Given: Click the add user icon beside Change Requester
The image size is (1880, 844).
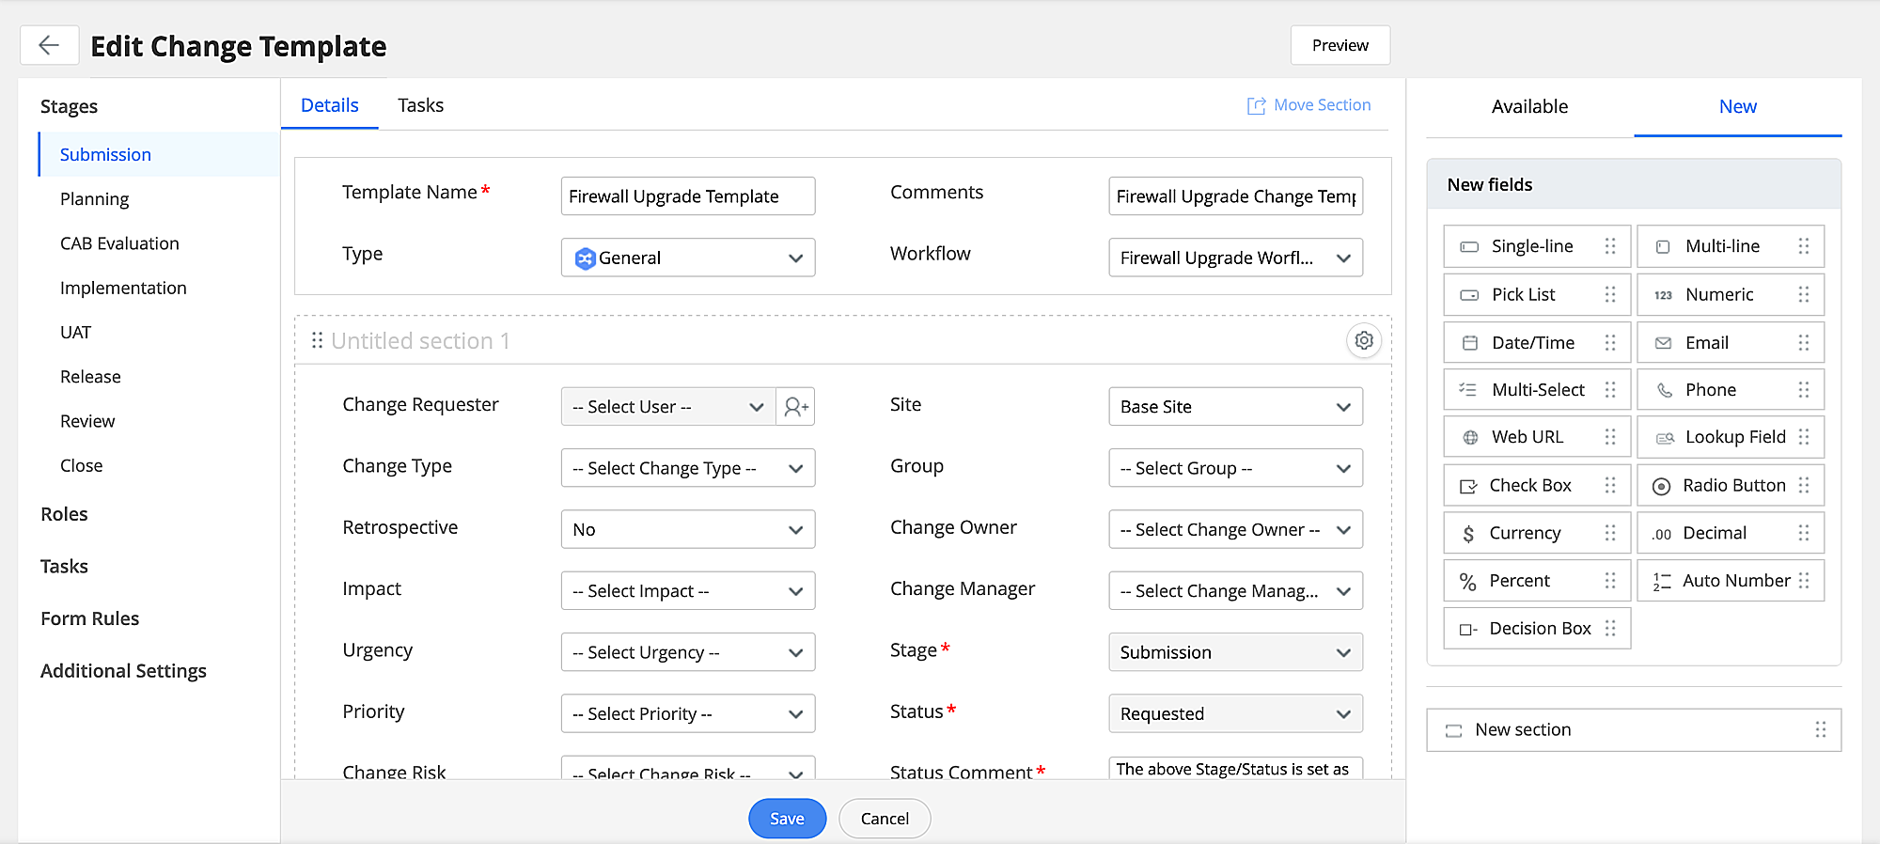Looking at the screenshot, I should pyautogui.click(x=796, y=407).
